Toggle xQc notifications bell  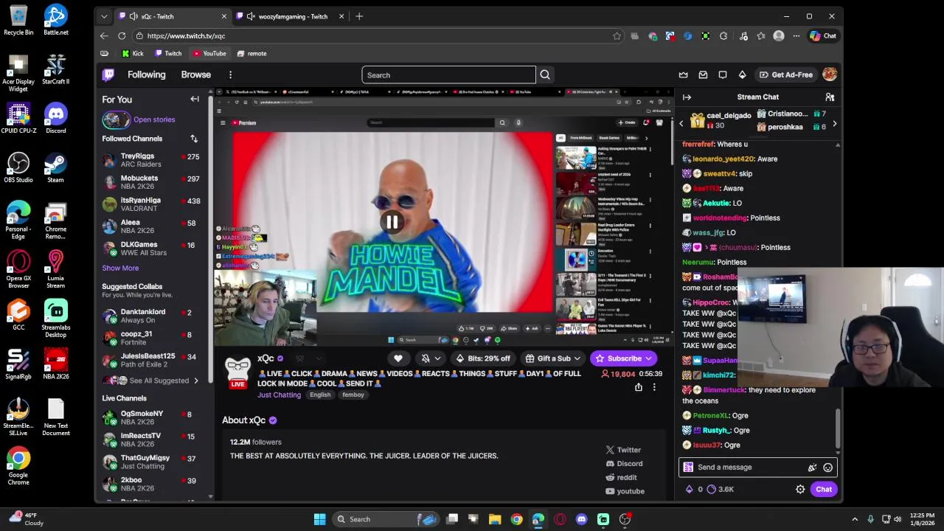425,358
